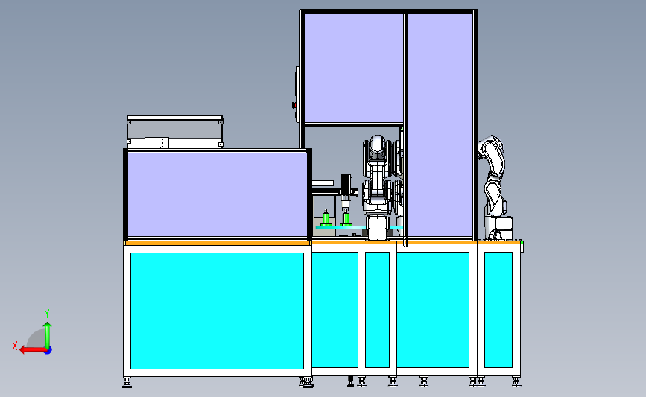Click the 'Y' label above the triad
Viewport: 646px width, 397px height.
click(x=46, y=314)
